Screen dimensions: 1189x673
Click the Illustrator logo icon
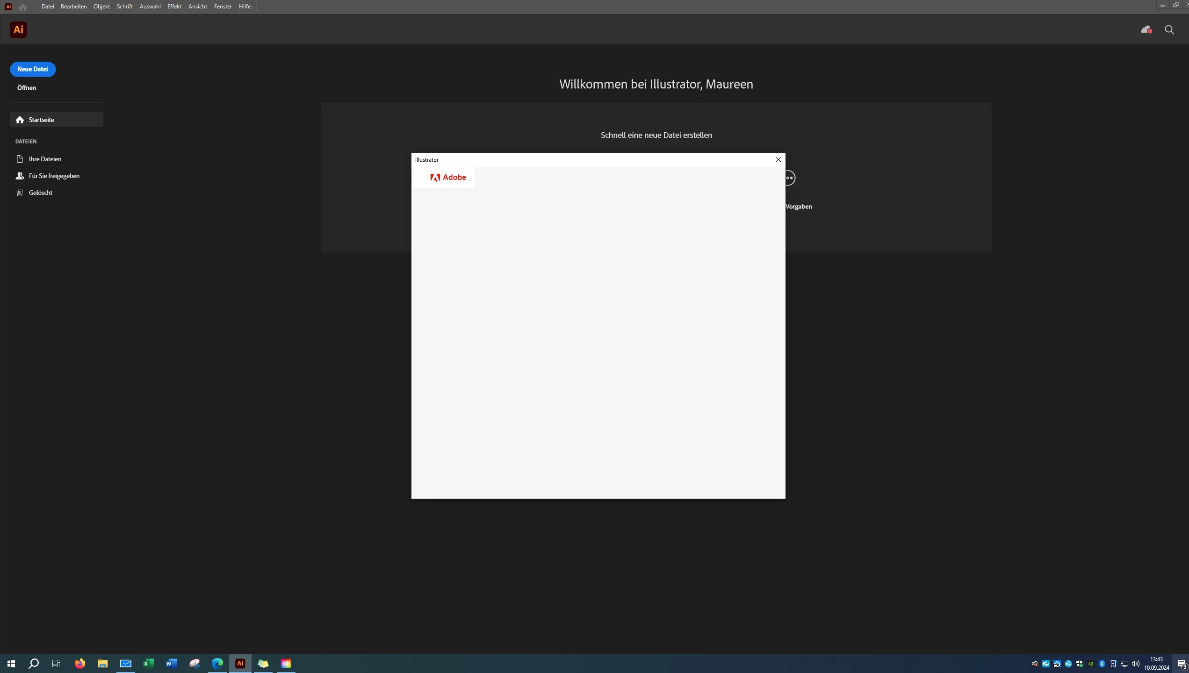pyautogui.click(x=18, y=30)
